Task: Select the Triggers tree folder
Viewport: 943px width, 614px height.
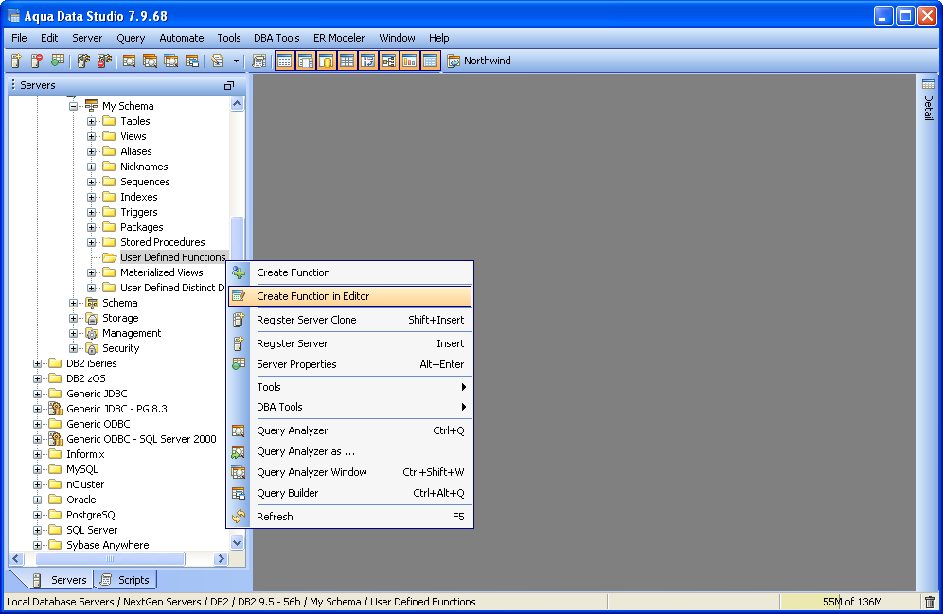Action: pos(138,212)
